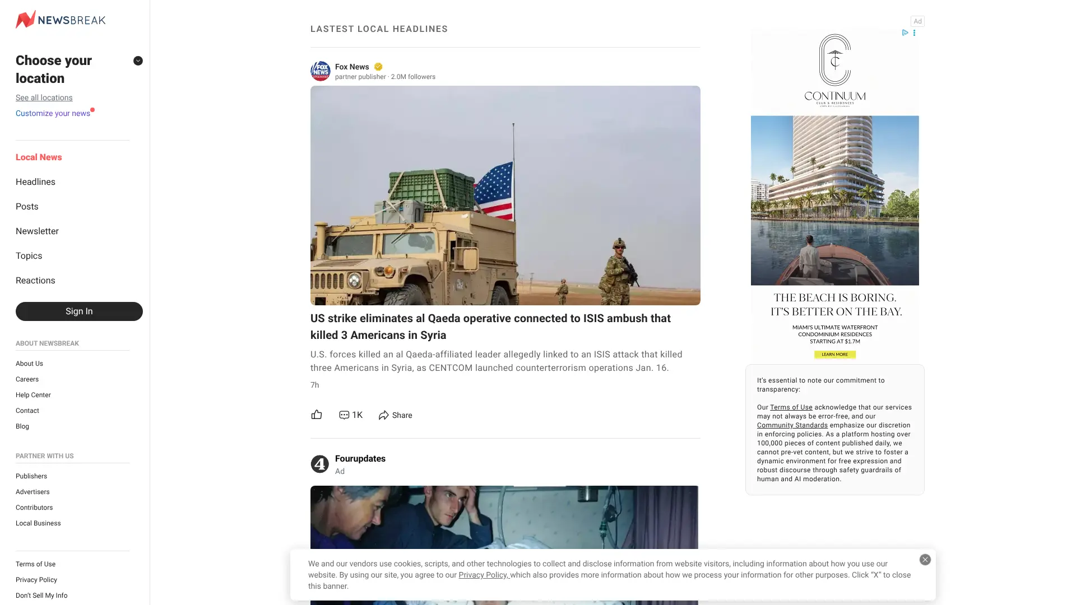Screen dimensions: 1076x605
Task: Open Community Standards link
Action: [x=792, y=425]
